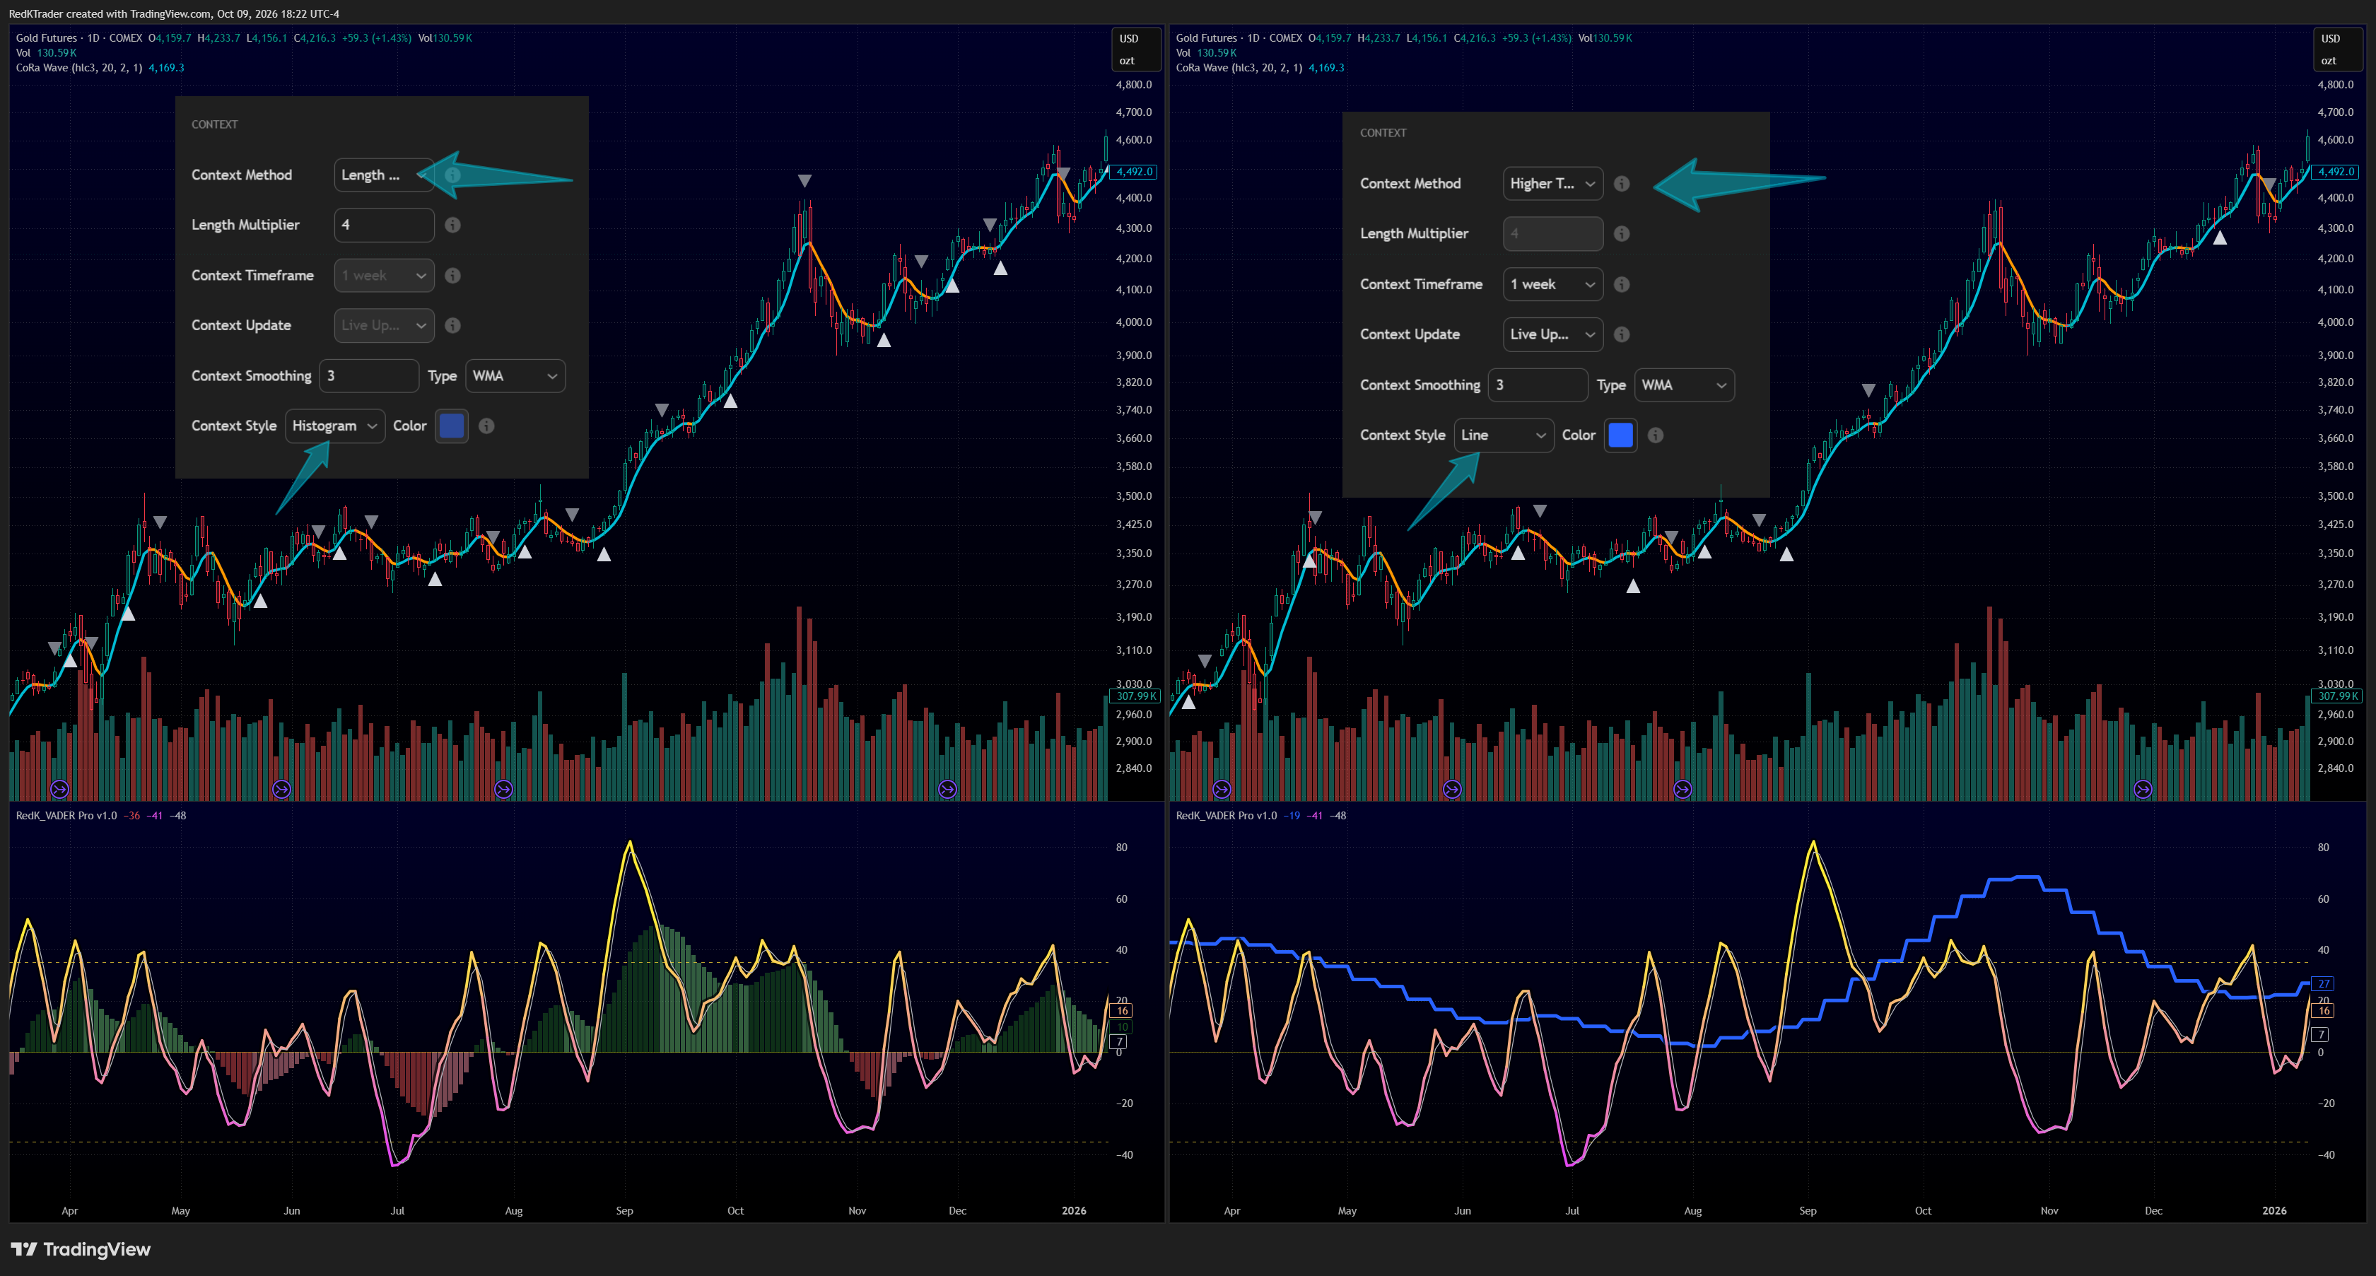
Task: Click leftmost contract-roll event marker on left chart
Action: 60,789
